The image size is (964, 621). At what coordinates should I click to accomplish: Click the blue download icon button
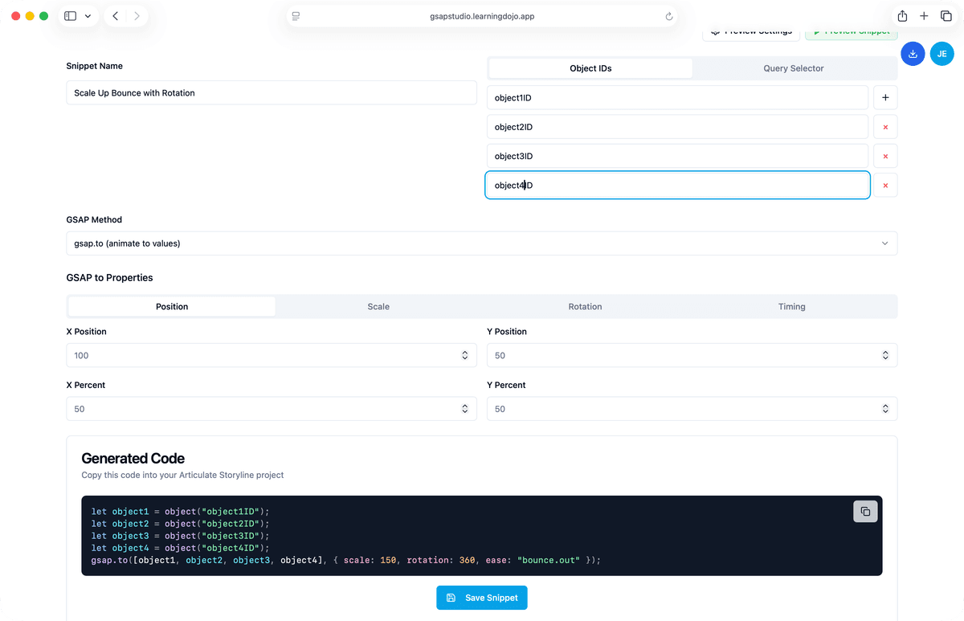coord(913,54)
